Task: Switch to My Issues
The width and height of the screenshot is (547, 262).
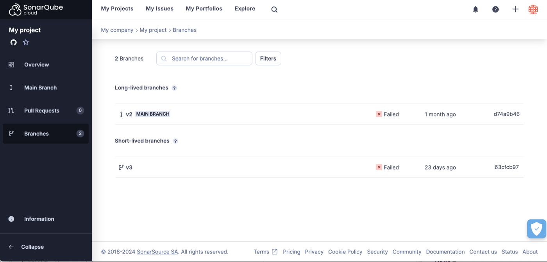Action: [x=159, y=8]
